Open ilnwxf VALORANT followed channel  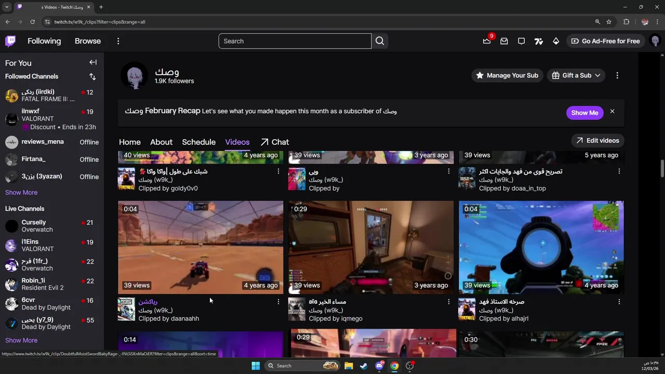tap(52, 119)
